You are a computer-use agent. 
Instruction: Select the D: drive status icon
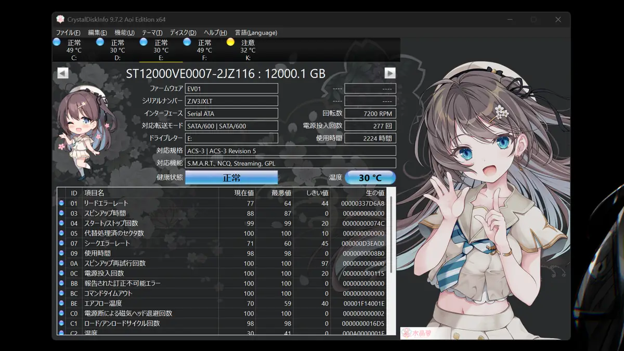100,42
